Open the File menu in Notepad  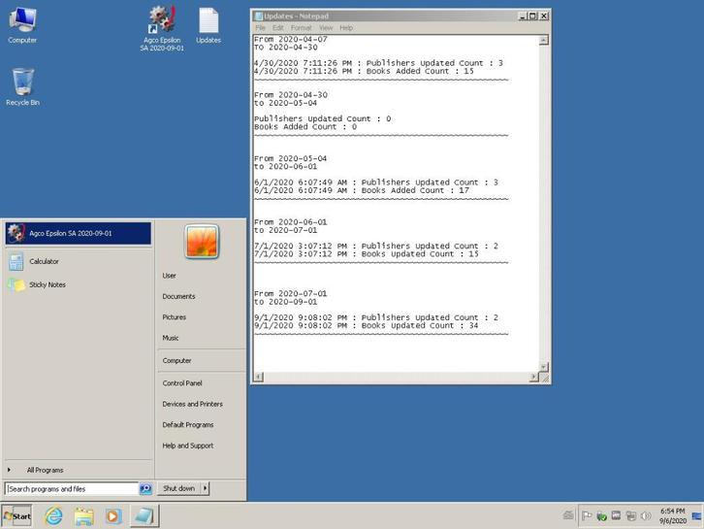click(x=260, y=28)
